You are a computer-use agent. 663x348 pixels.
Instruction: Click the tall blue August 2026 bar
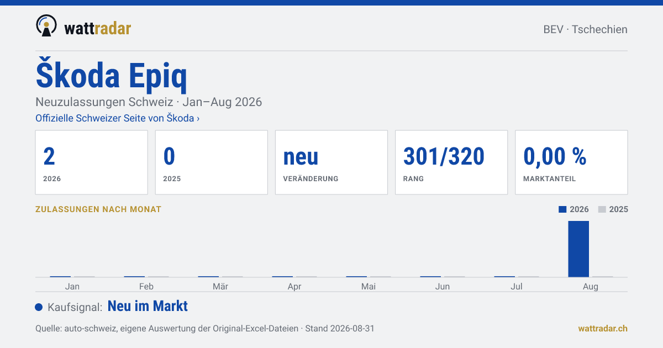coord(578,249)
